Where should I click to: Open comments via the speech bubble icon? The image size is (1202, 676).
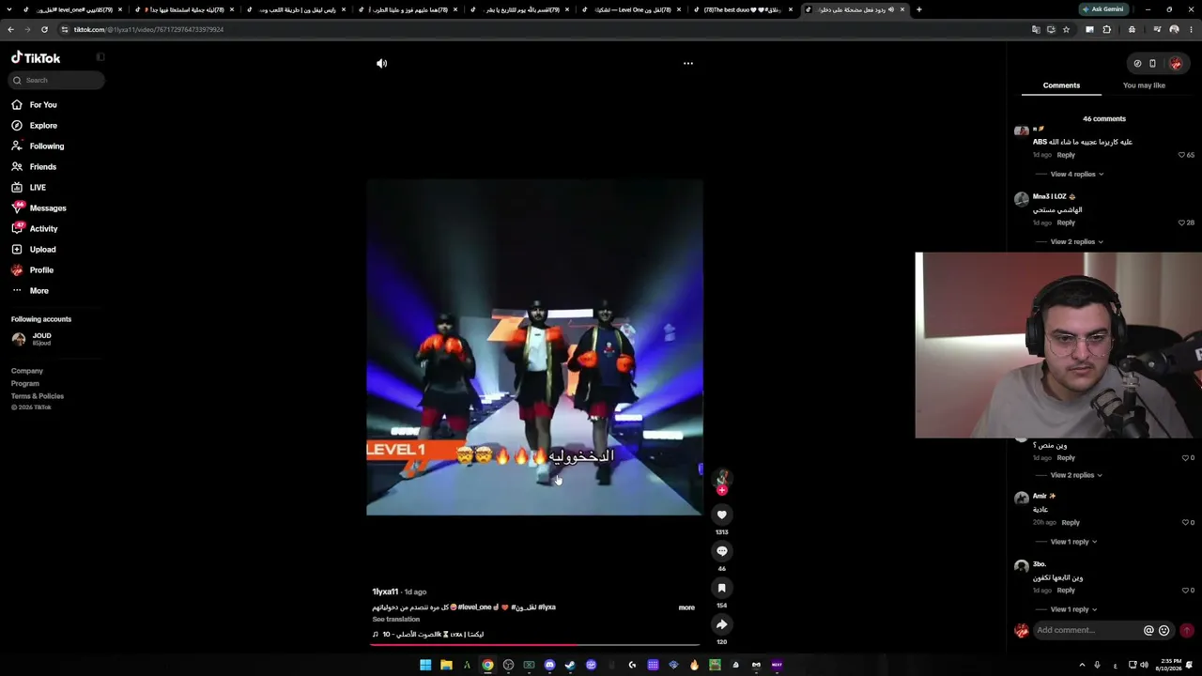pos(721,551)
